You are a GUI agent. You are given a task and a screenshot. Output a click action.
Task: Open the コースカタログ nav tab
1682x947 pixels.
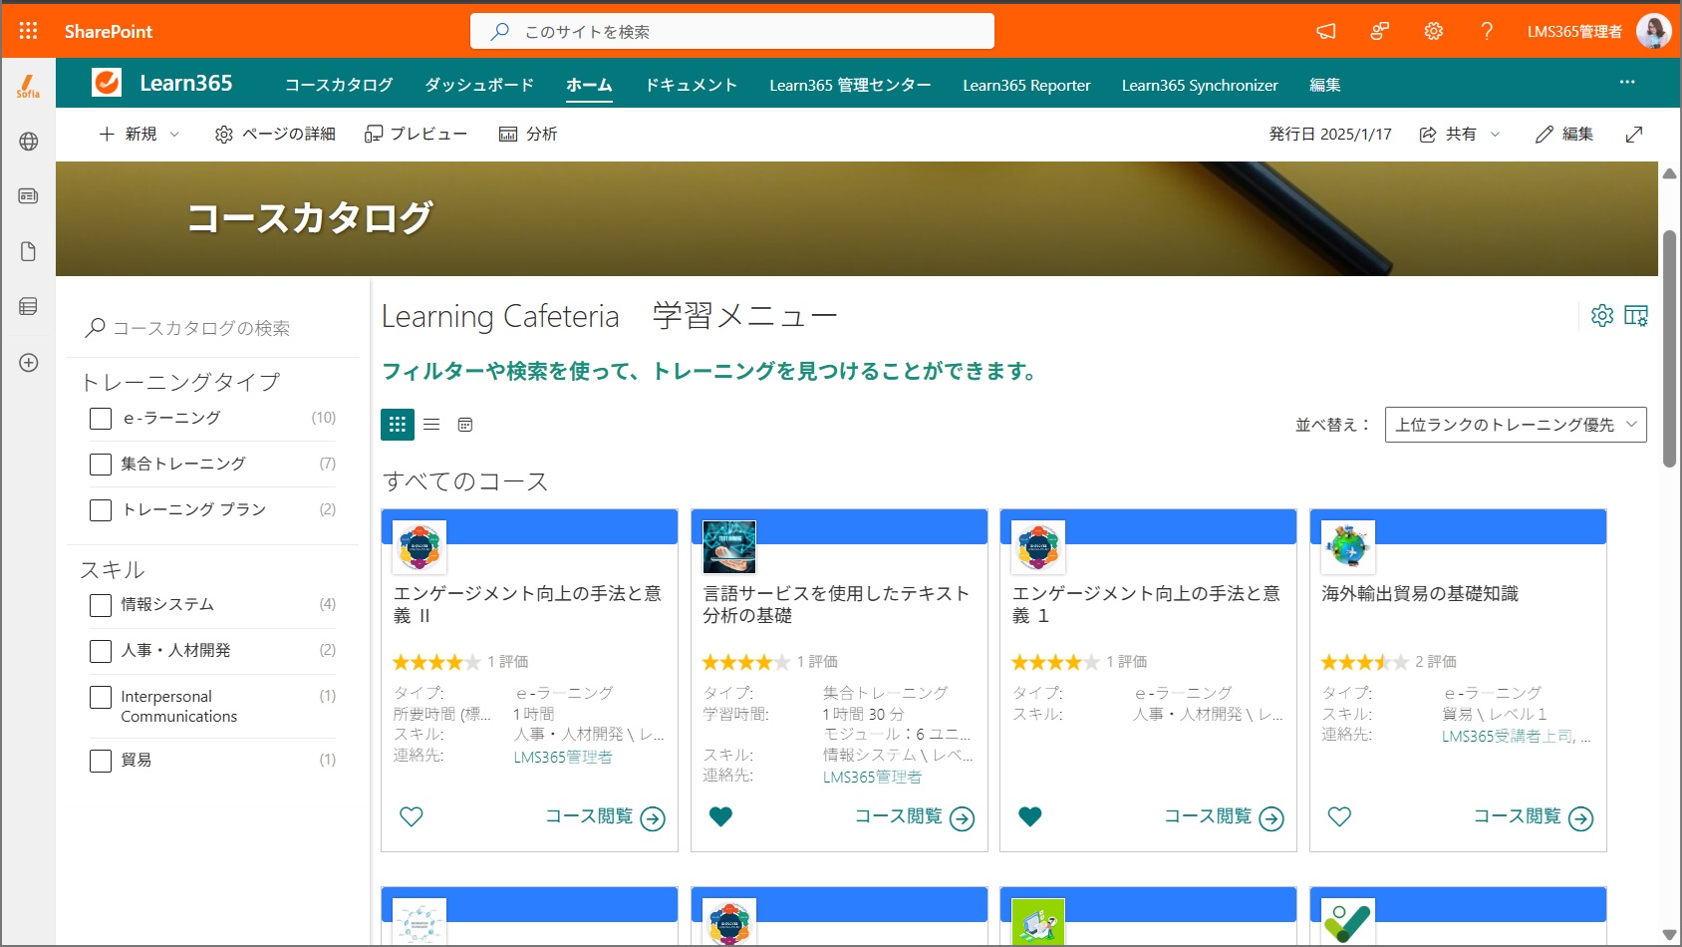pyautogui.click(x=339, y=85)
